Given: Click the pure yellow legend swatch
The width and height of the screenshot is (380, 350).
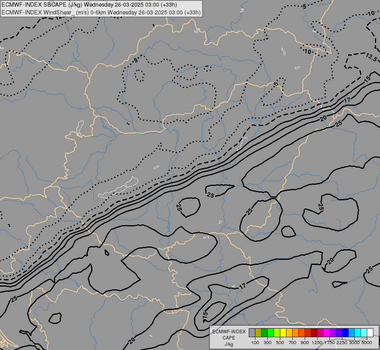Looking at the screenshot, I should click(283, 332).
